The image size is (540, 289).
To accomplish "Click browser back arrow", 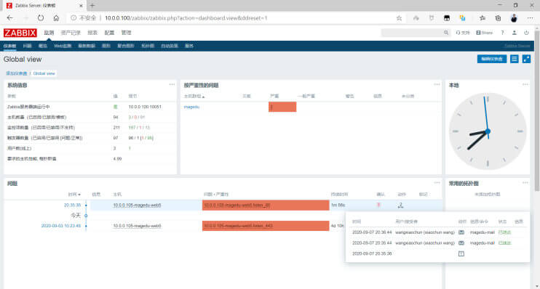I will [9, 18].
